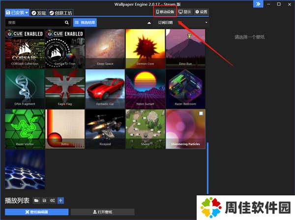Expand the right panel double-arrow button
This screenshot has width=295, height=220.
[x=257, y=4]
